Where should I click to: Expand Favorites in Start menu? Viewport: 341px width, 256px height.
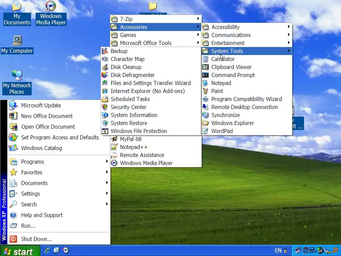pos(59,172)
